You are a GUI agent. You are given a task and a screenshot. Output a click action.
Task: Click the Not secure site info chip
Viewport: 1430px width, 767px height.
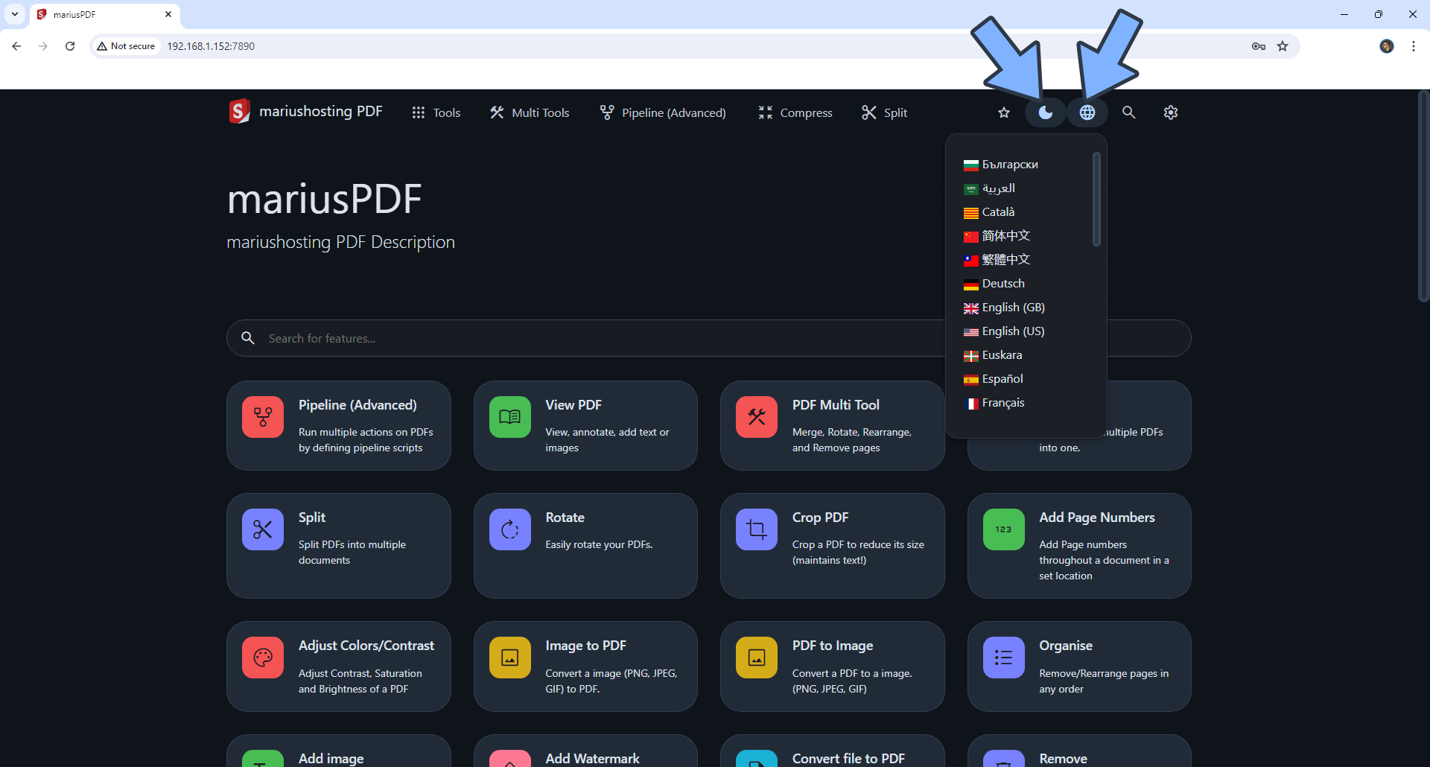click(x=126, y=46)
